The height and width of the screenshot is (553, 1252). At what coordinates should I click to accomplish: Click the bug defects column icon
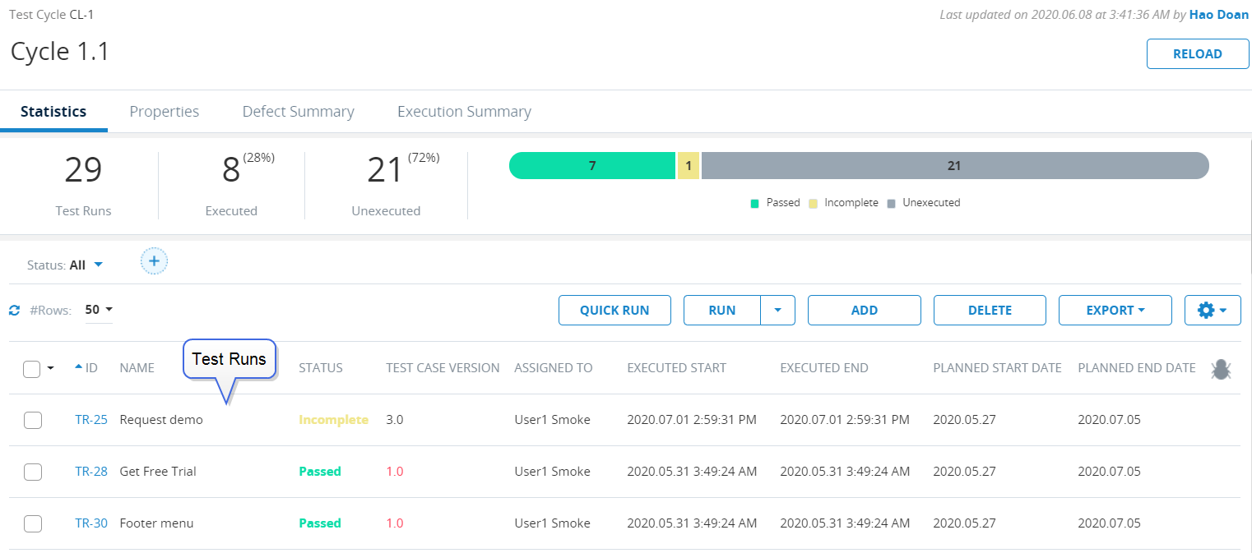pyautogui.click(x=1220, y=369)
